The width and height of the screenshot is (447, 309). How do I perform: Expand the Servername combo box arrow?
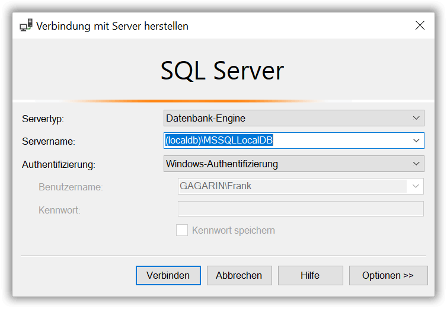click(x=416, y=141)
